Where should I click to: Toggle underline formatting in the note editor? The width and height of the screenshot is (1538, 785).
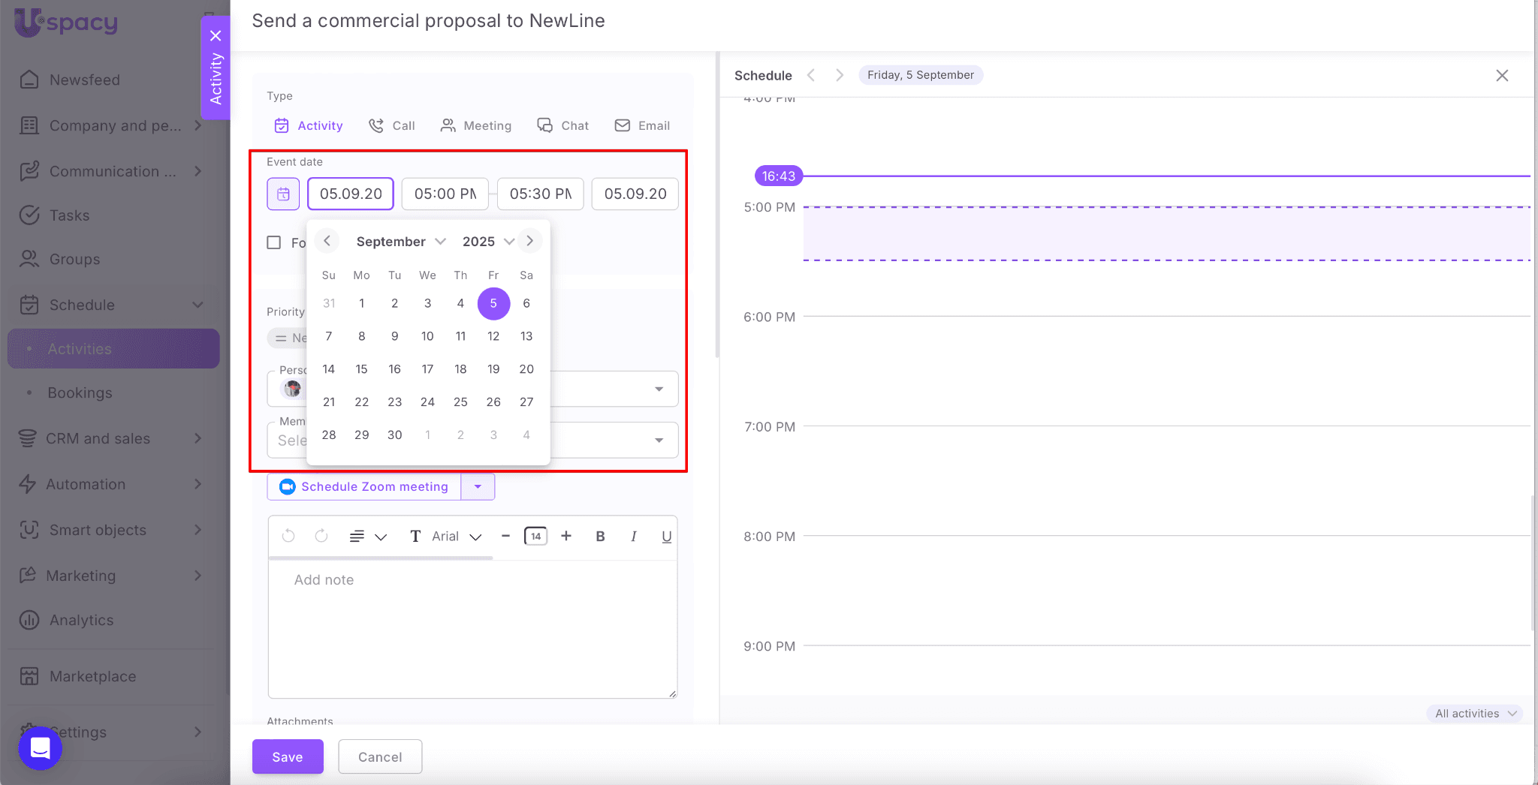(666, 537)
